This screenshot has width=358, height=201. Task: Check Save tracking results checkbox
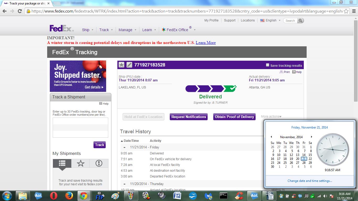coord(267,65)
